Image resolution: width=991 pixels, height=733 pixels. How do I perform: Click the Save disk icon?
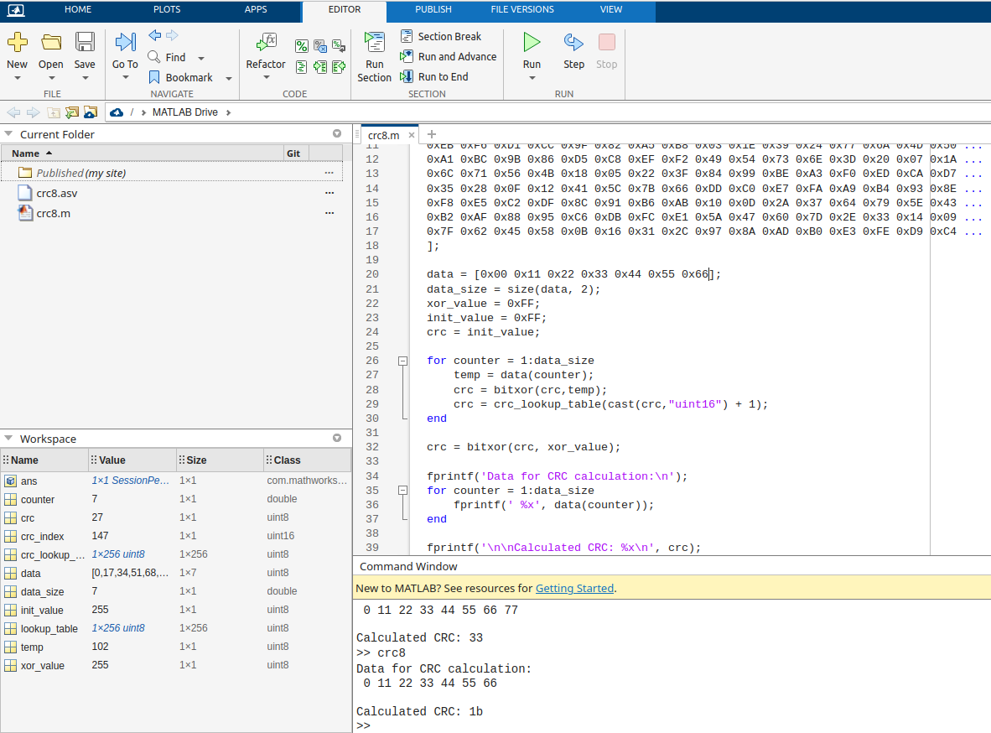click(x=85, y=43)
